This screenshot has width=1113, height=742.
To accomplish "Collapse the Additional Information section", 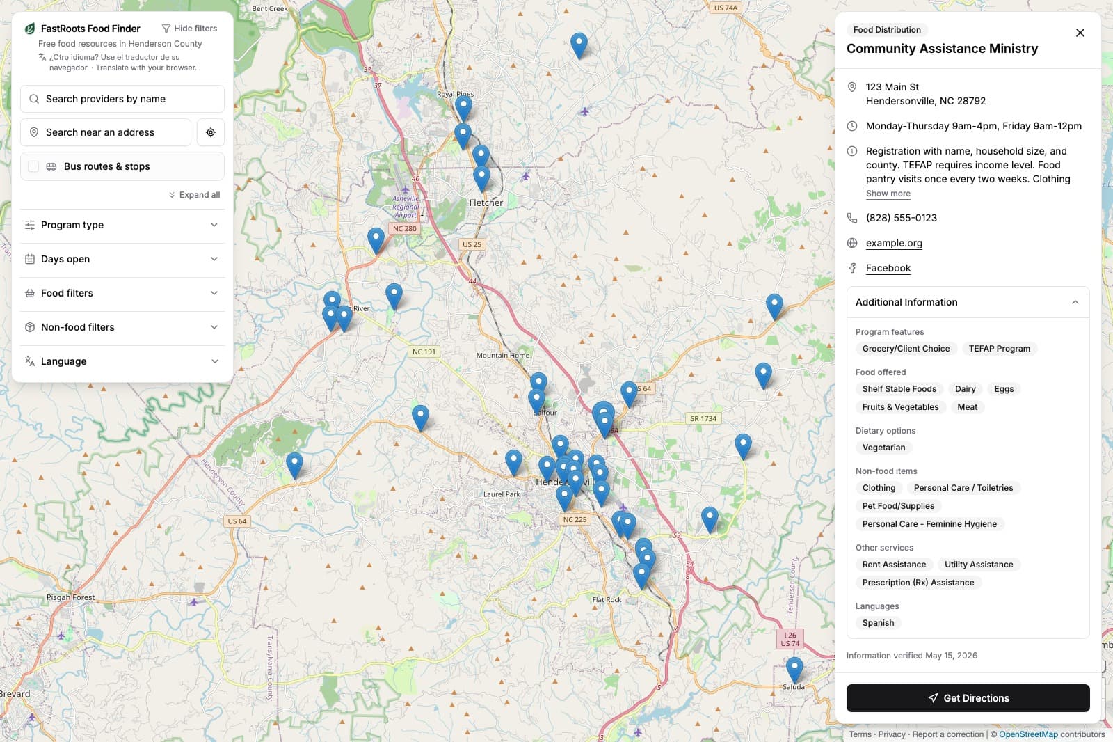I will pyautogui.click(x=968, y=302).
